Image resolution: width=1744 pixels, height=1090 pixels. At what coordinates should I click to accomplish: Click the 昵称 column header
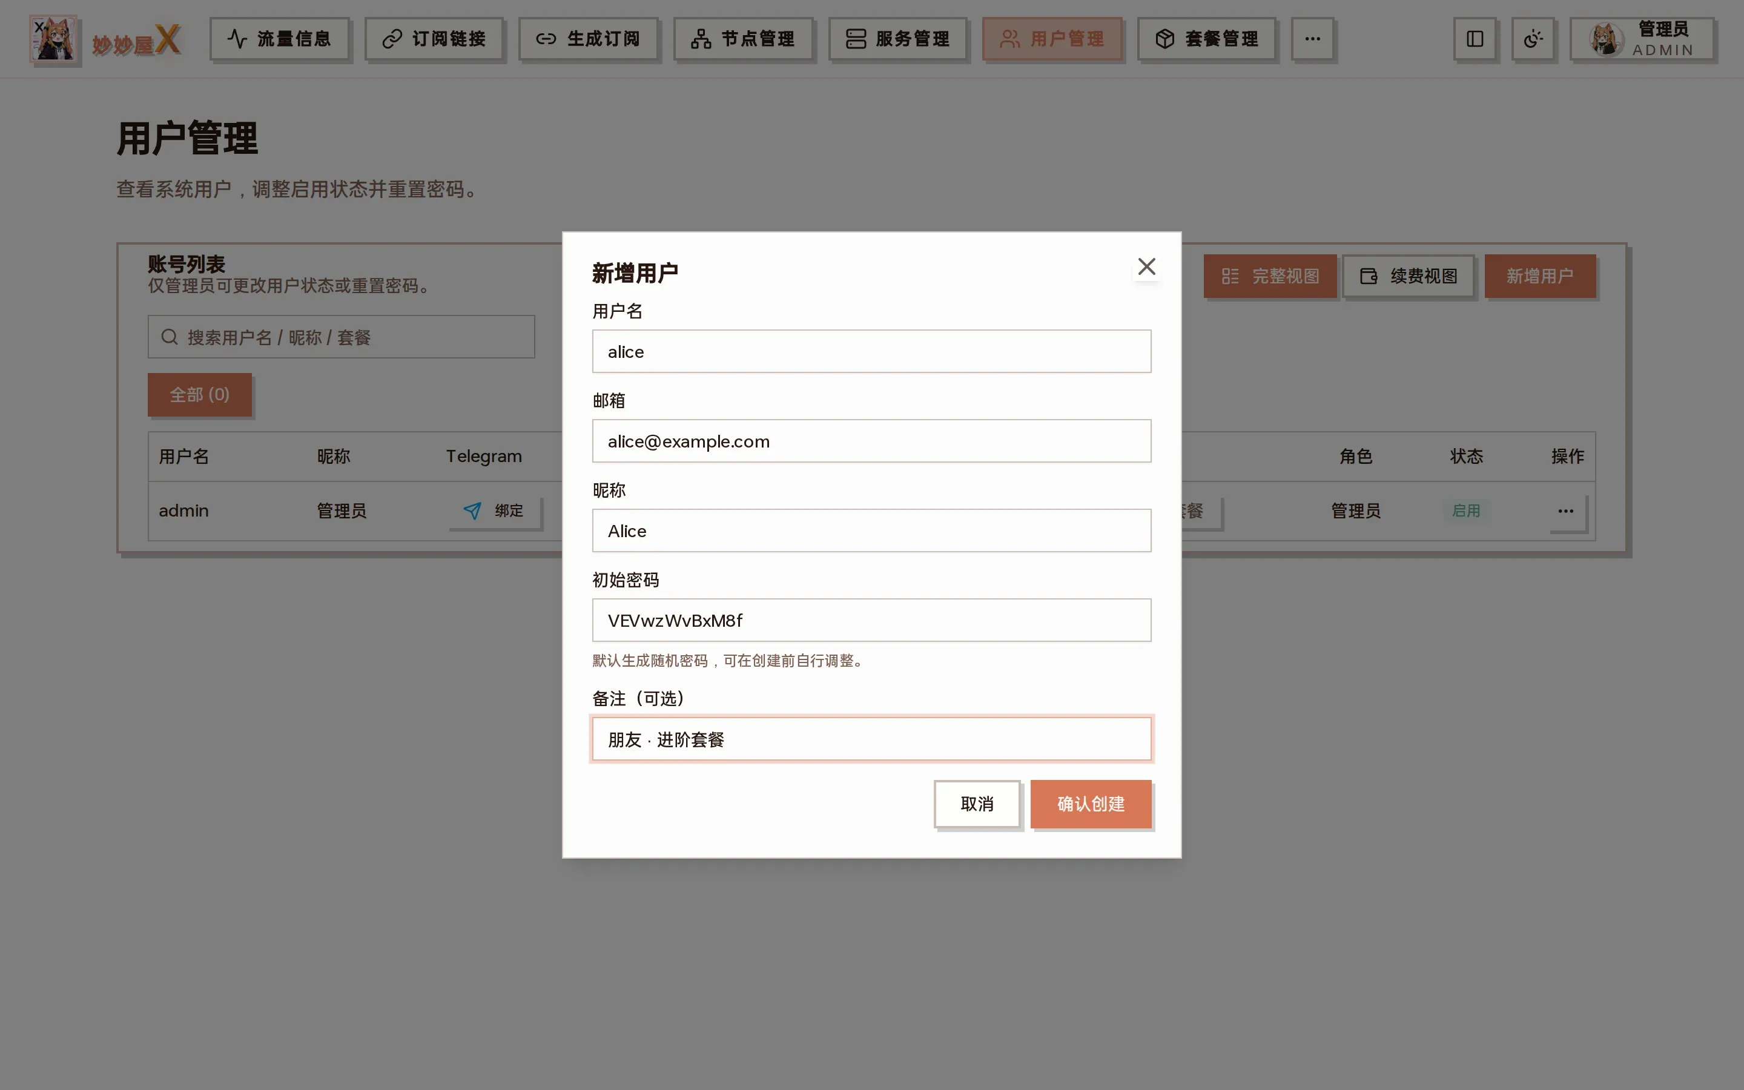click(334, 457)
